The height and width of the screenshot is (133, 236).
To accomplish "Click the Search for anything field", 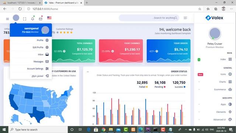I will click(x=149, y=18).
